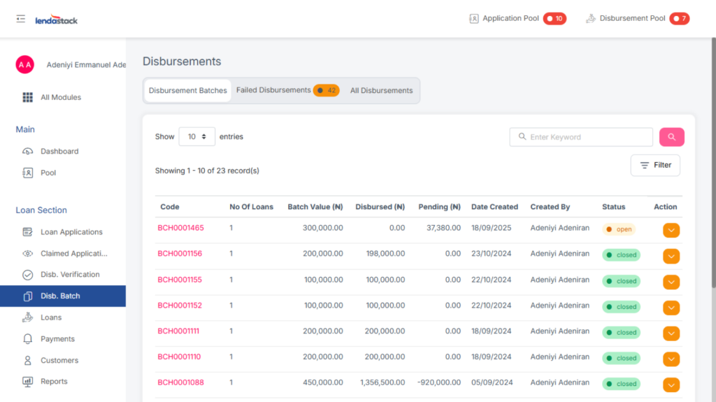The width and height of the screenshot is (716, 402).
Task: Expand action dropdown for BCH0001155
Action: pyautogui.click(x=671, y=282)
